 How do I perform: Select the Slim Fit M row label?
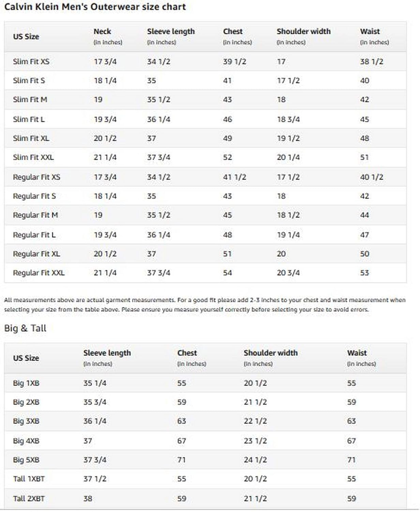click(30, 100)
